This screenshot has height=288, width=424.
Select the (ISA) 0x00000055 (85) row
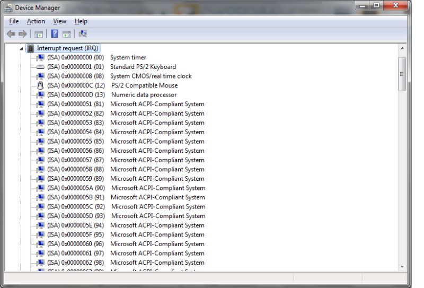click(x=126, y=141)
